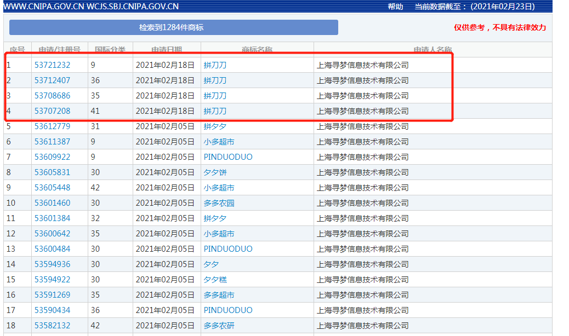Open registration number 53609922

(x=52, y=157)
